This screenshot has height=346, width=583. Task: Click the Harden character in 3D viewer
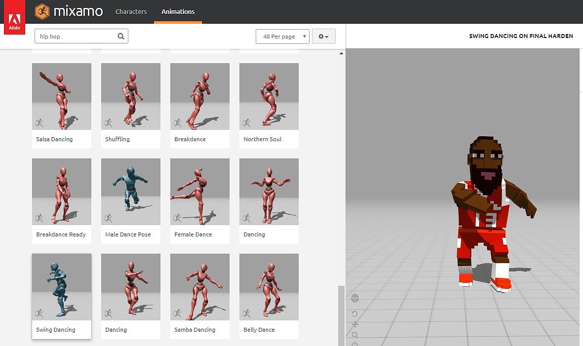click(493, 214)
